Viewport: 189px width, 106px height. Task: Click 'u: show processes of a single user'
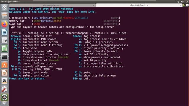(x=44, y=54)
